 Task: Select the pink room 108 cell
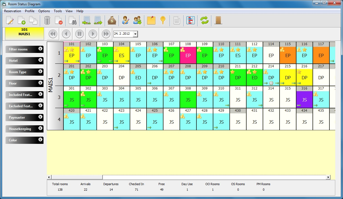tap(188, 53)
